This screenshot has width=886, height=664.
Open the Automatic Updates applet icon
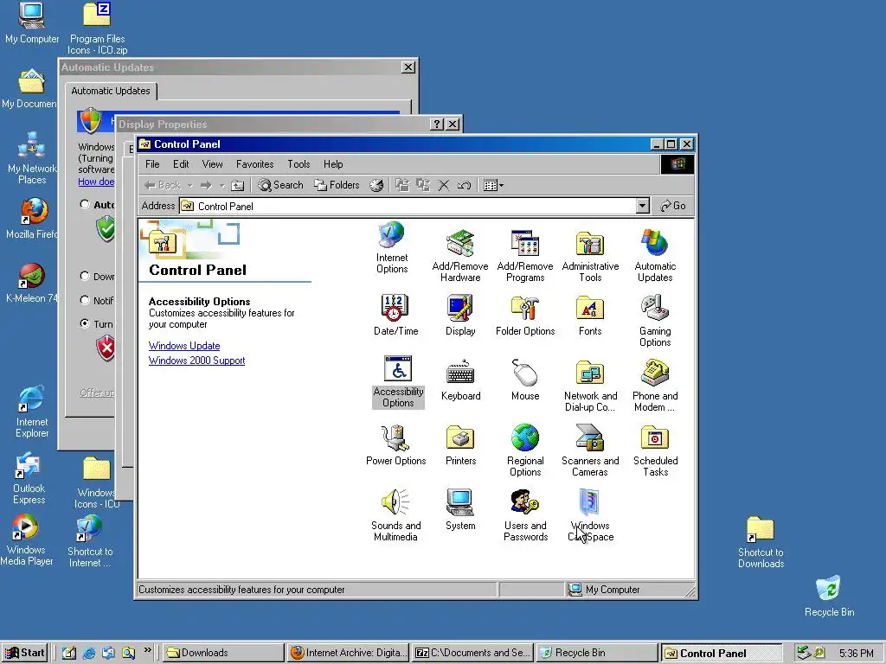(x=655, y=256)
